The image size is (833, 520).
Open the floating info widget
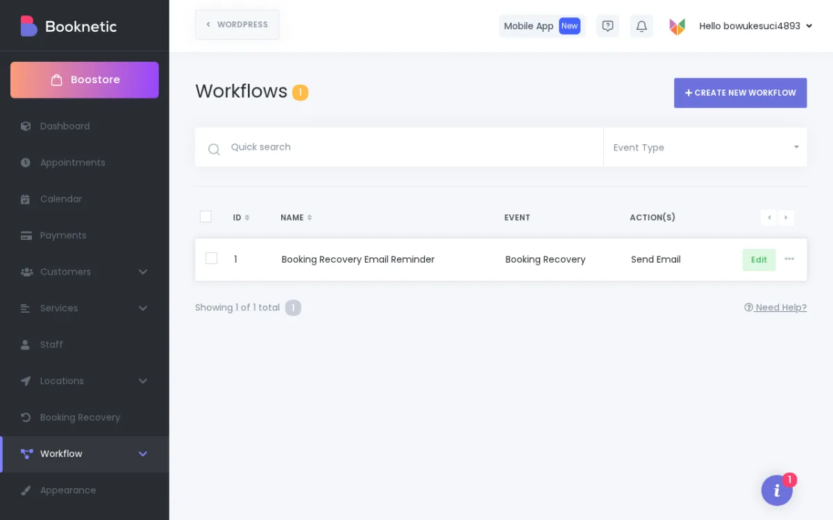(x=777, y=490)
